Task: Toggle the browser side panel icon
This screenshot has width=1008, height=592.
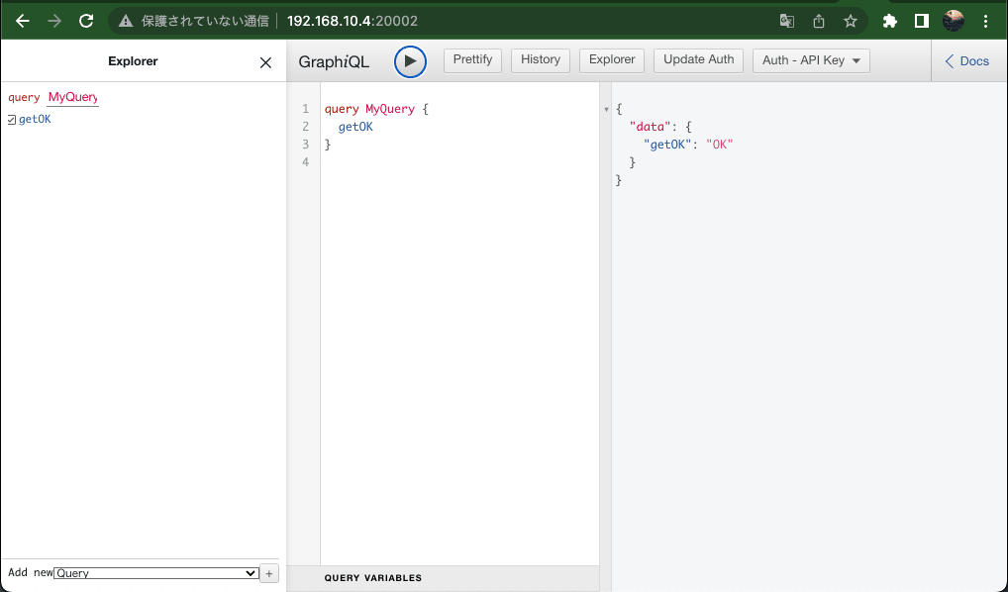Action: (x=921, y=21)
